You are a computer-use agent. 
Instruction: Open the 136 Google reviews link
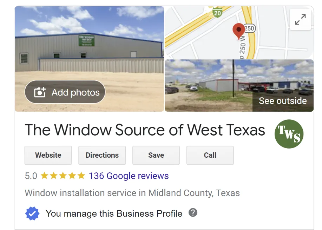click(129, 176)
